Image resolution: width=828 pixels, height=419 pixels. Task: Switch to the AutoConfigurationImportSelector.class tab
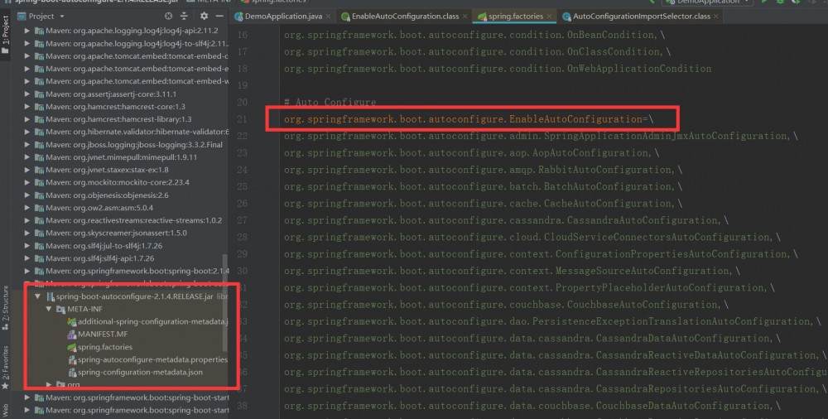click(x=641, y=17)
